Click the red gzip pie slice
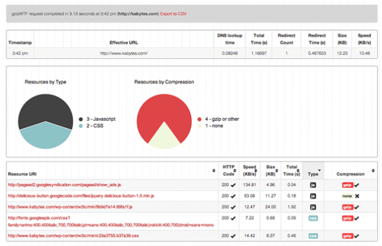Viewport: 382px width, 246px height. 164,108
